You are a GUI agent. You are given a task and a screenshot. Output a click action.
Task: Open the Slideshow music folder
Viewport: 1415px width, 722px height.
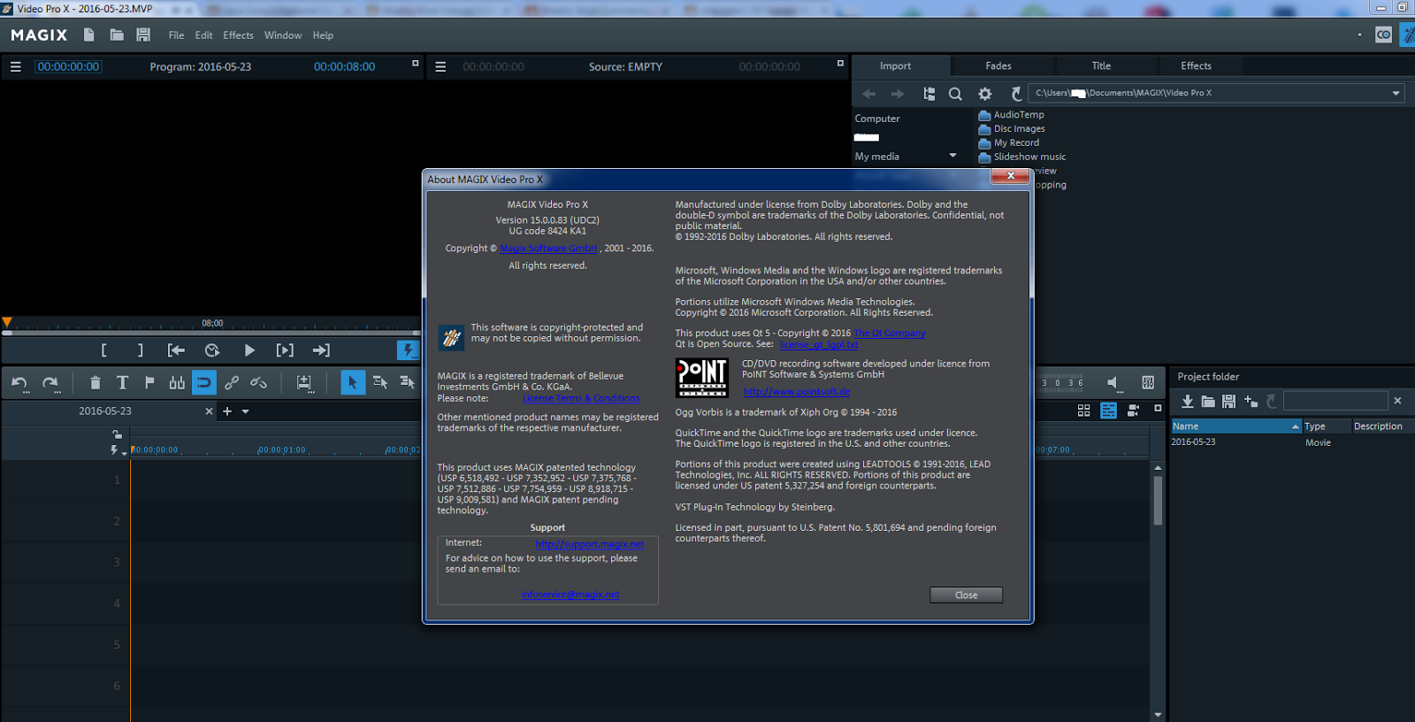pyautogui.click(x=1022, y=157)
